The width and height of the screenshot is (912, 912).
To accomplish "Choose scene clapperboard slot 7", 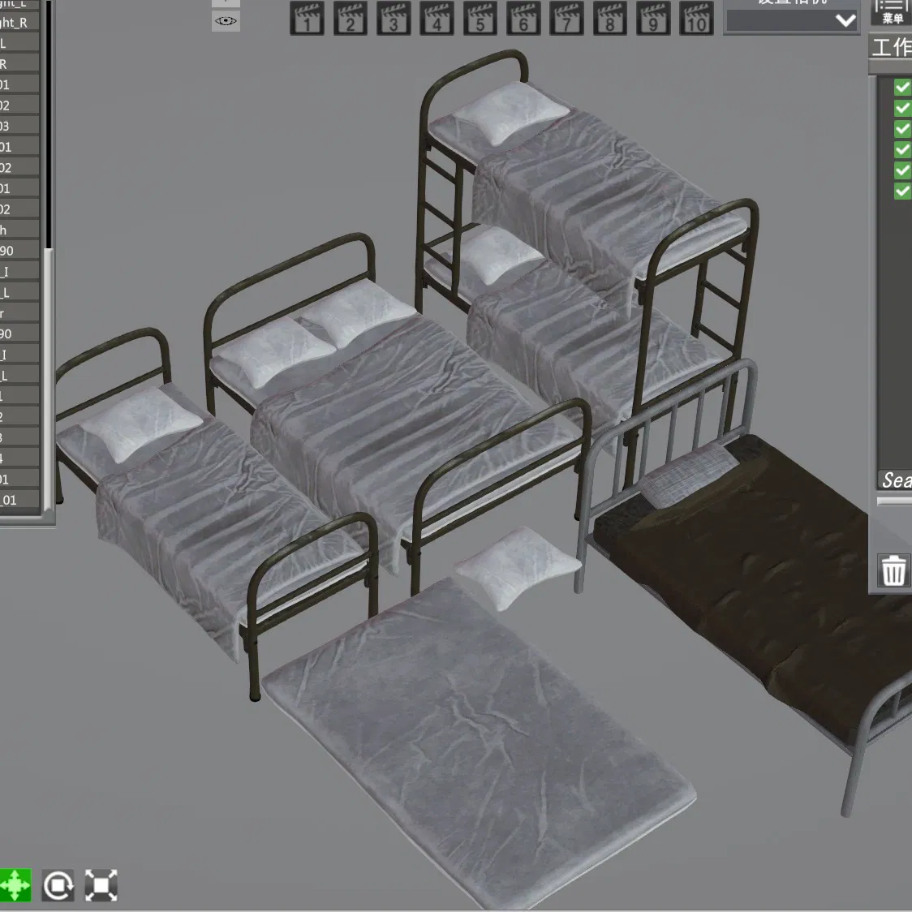I will coord(566,18).
